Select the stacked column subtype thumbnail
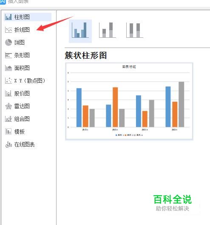The width and height of the screenshot is (210, 225). click(x=108, y=30)
